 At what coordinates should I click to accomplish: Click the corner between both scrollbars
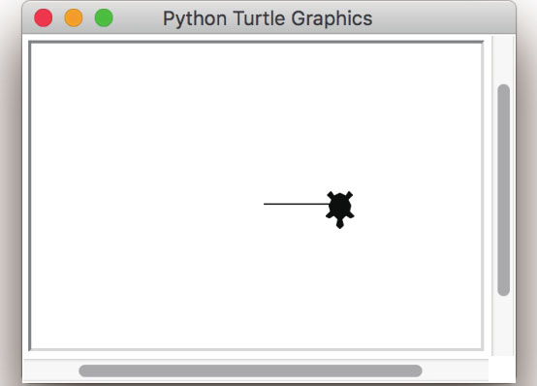pyautogui.click(x=502, y=370)
